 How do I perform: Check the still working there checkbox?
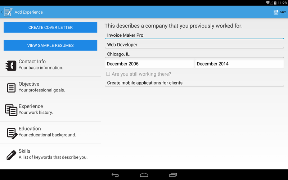point(108,74)
